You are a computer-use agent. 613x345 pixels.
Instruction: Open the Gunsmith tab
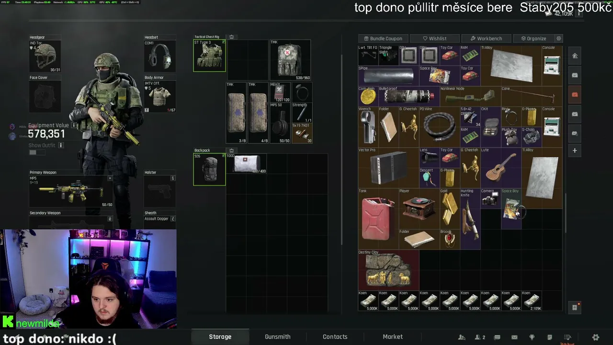278,337
